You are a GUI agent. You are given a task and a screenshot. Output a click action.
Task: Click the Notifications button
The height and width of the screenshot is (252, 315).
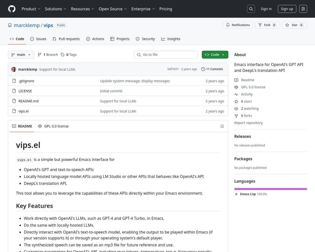(x=238, y=25)
